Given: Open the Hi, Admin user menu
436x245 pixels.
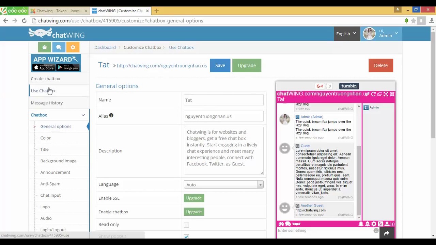Looking at the screenshot, I should pyautogui.click(x=380, y=33).
